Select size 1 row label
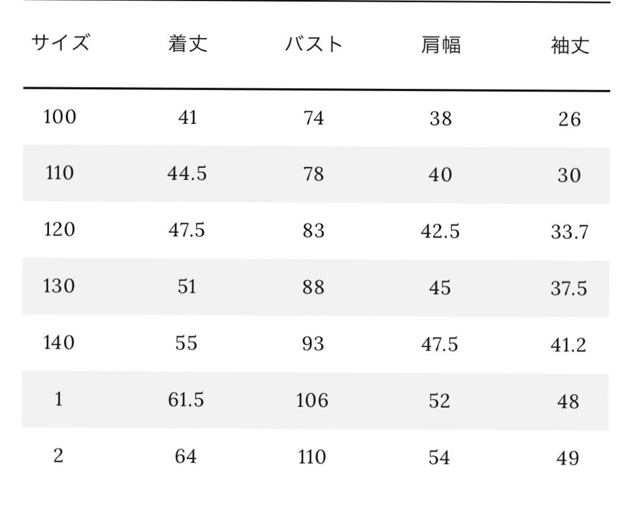623x519 pixels. pos(58,398)
